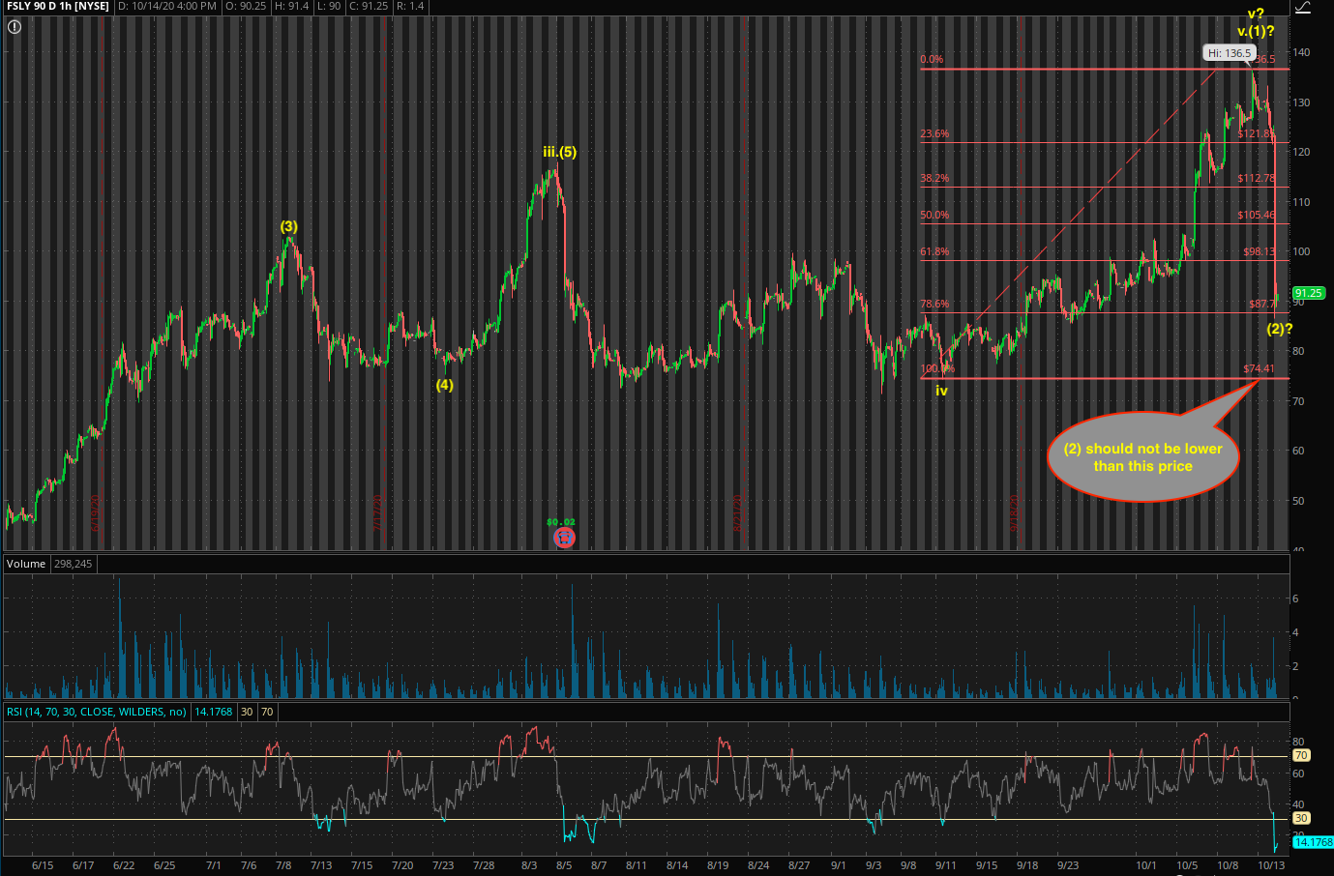Click the RSI value tag 14.1768 on axis

(1314, 842)
